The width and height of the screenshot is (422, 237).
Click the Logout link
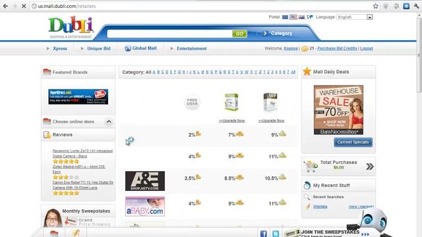(367, 49)
